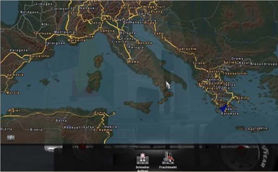
Task: Select Djelfa on the map
Action: 6,129
